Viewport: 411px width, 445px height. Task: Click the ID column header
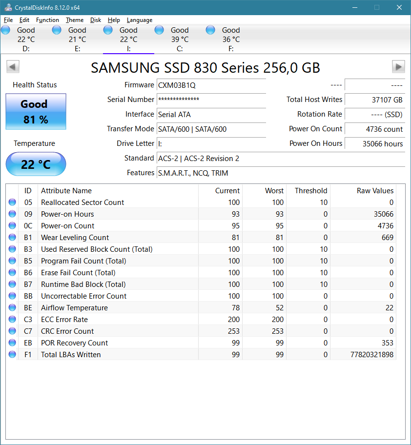tap(28, 190)
